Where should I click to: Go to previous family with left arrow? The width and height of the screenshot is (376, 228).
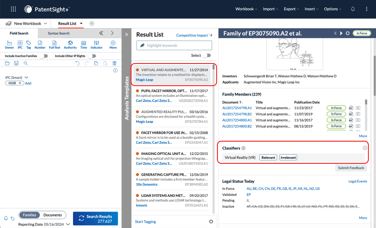click(x=335, y=33)
